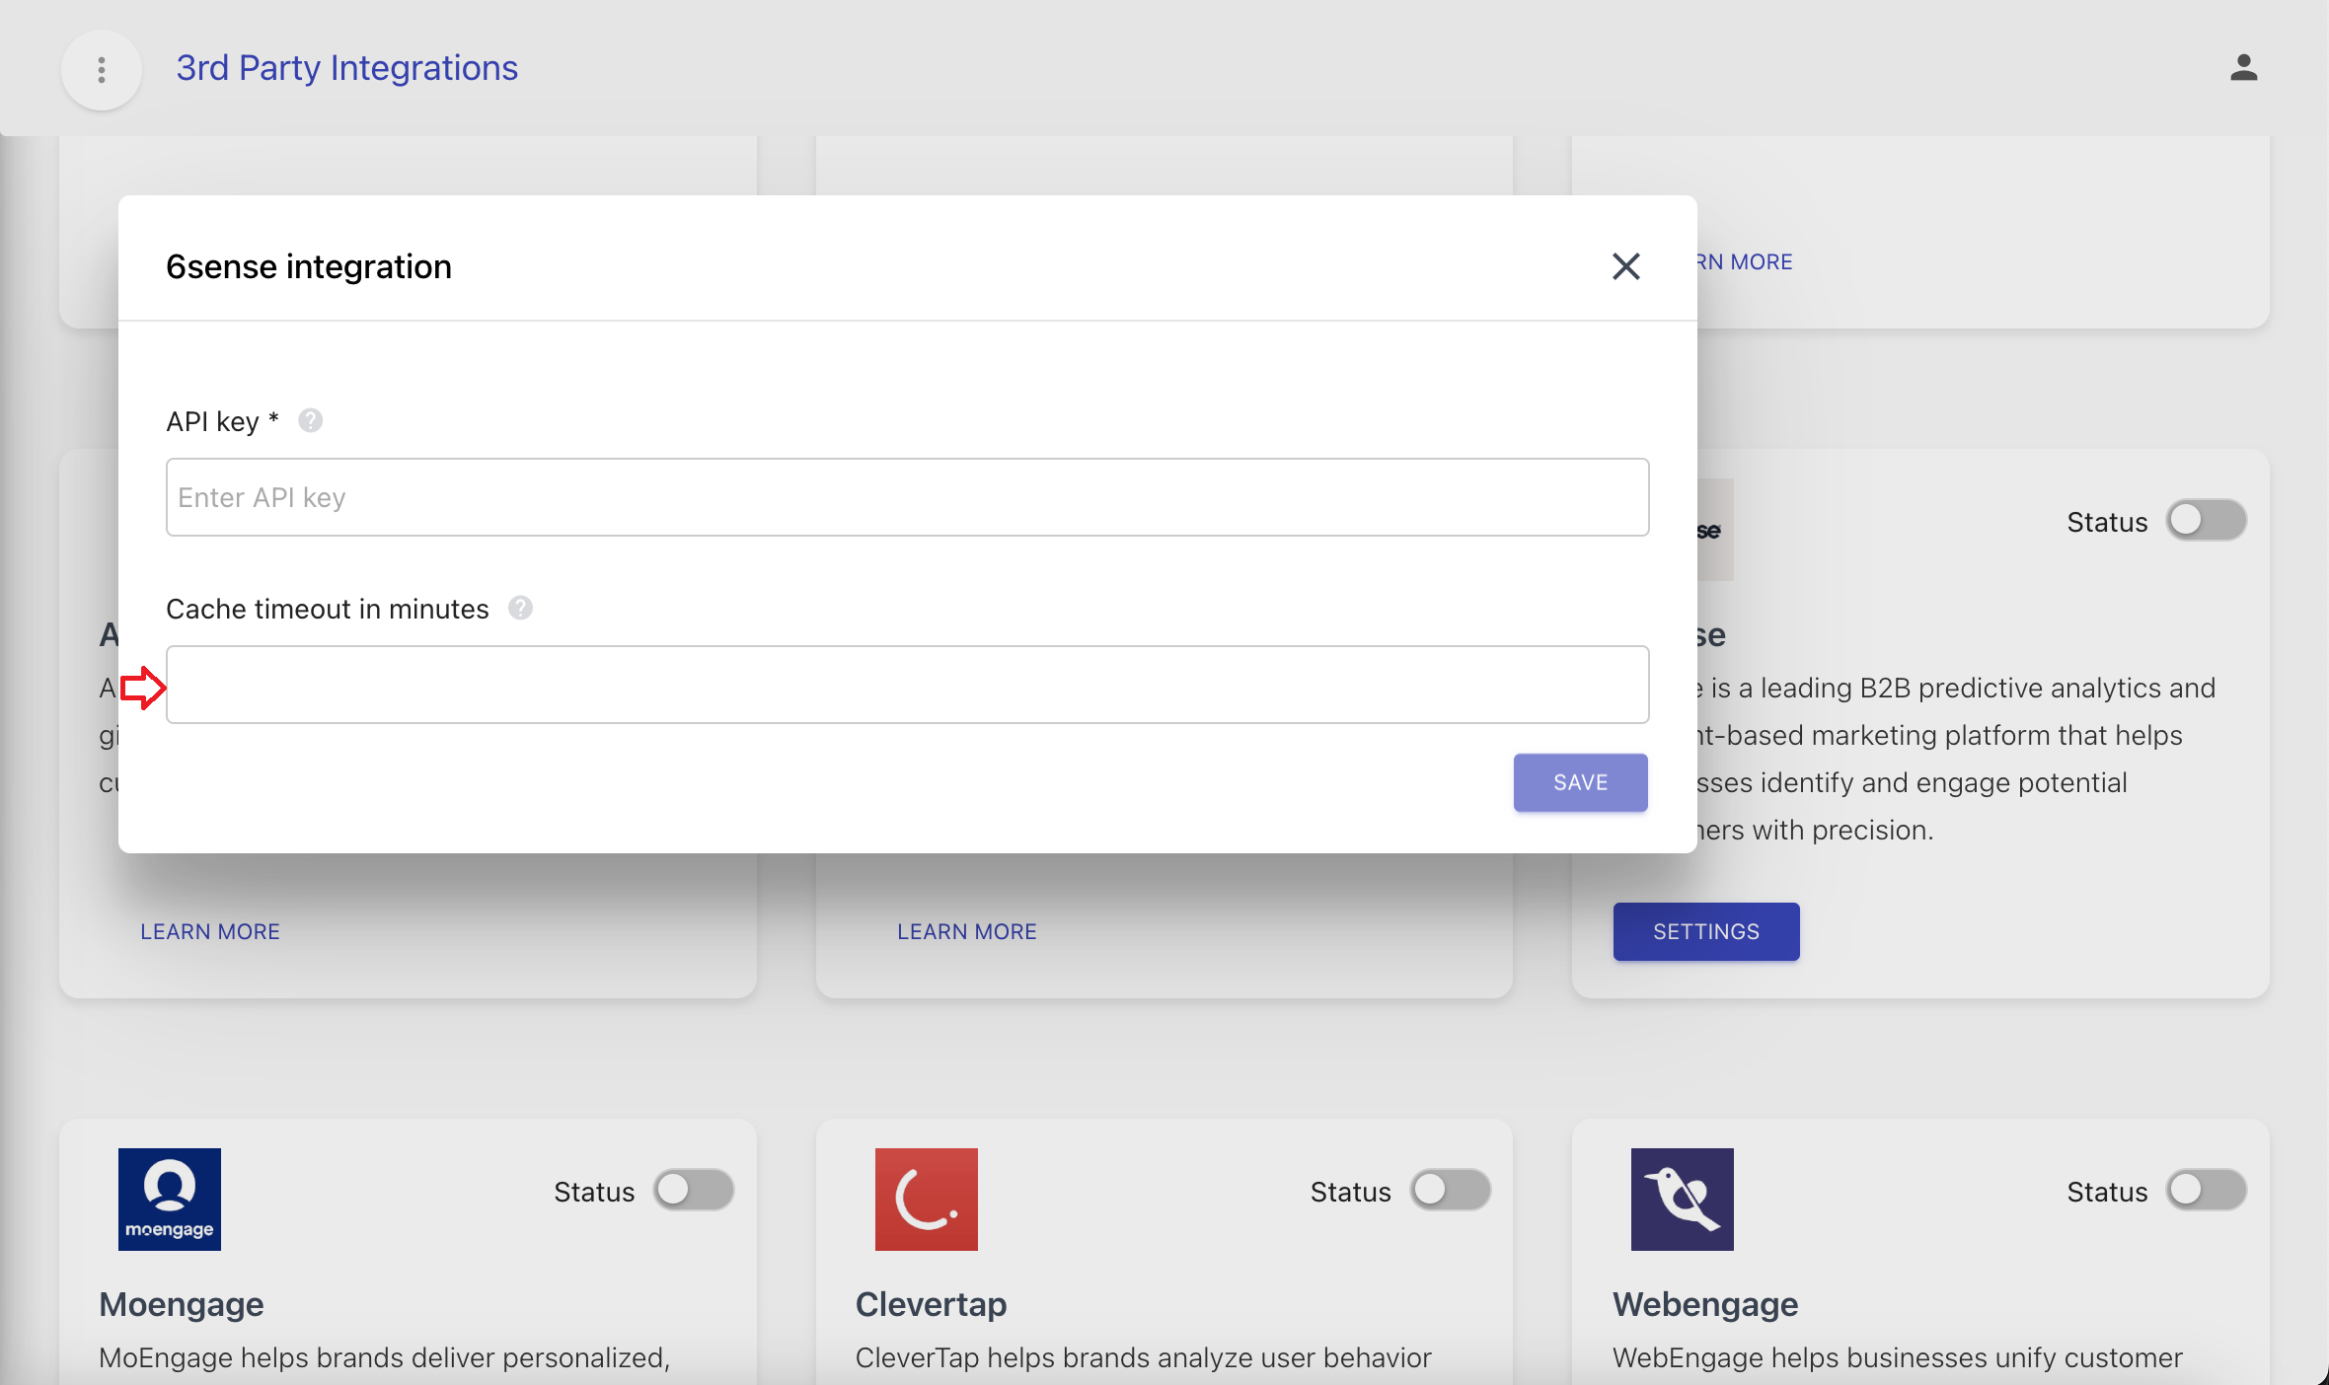Focus the Enter API key field

click(x=907, y=497)
